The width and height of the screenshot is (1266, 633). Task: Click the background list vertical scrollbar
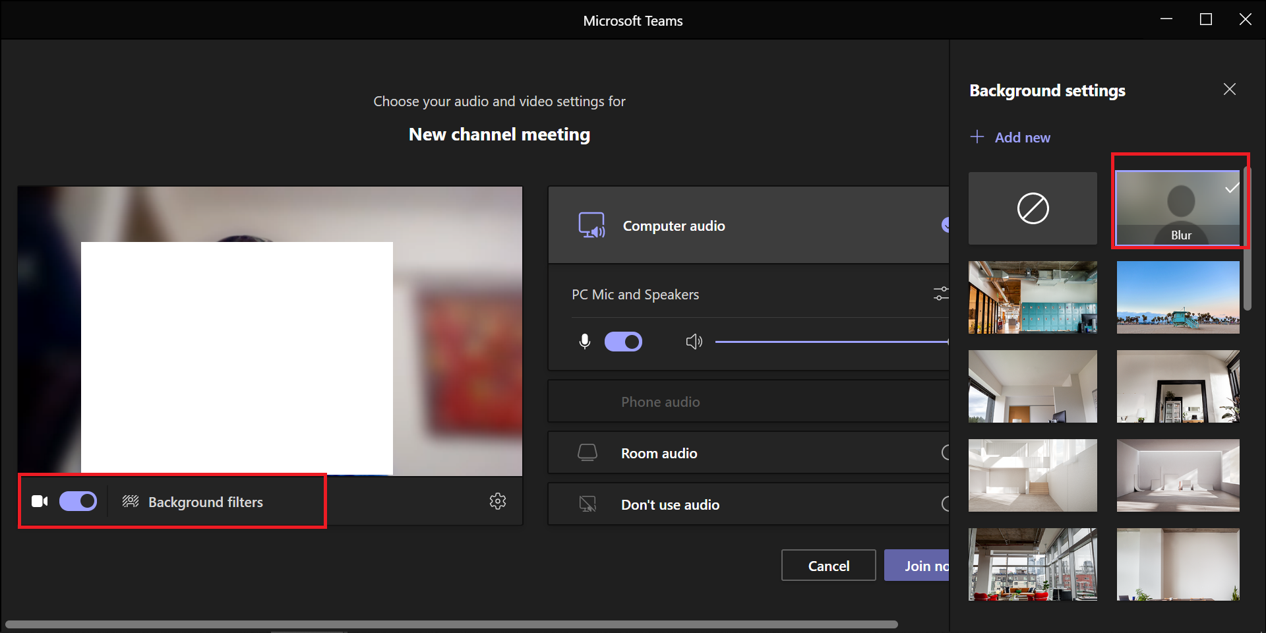[x=1247, y=239]
